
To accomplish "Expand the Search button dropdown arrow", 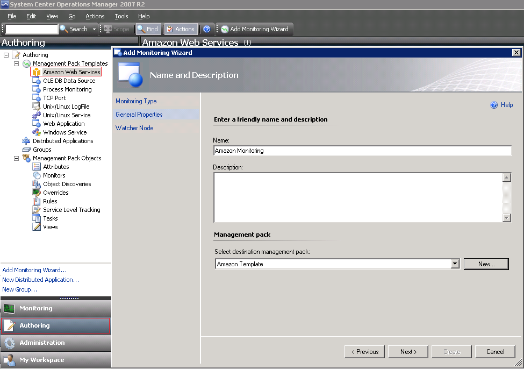I will [x=94, y=29].
